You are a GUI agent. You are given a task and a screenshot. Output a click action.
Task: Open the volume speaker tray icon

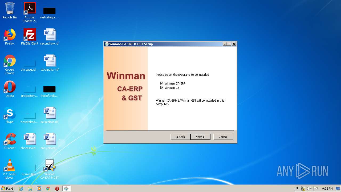pyautogui.click(x=309, y=189)
